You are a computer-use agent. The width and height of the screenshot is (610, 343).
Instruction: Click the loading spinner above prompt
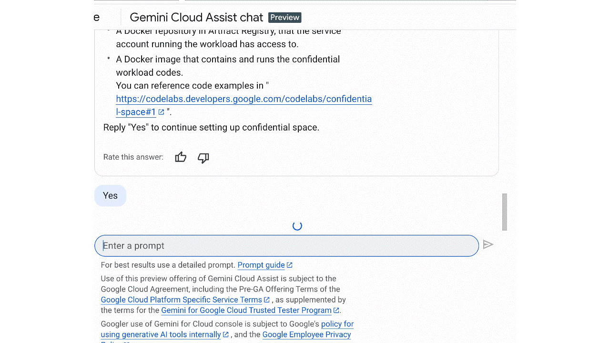[x=297, y=226]
